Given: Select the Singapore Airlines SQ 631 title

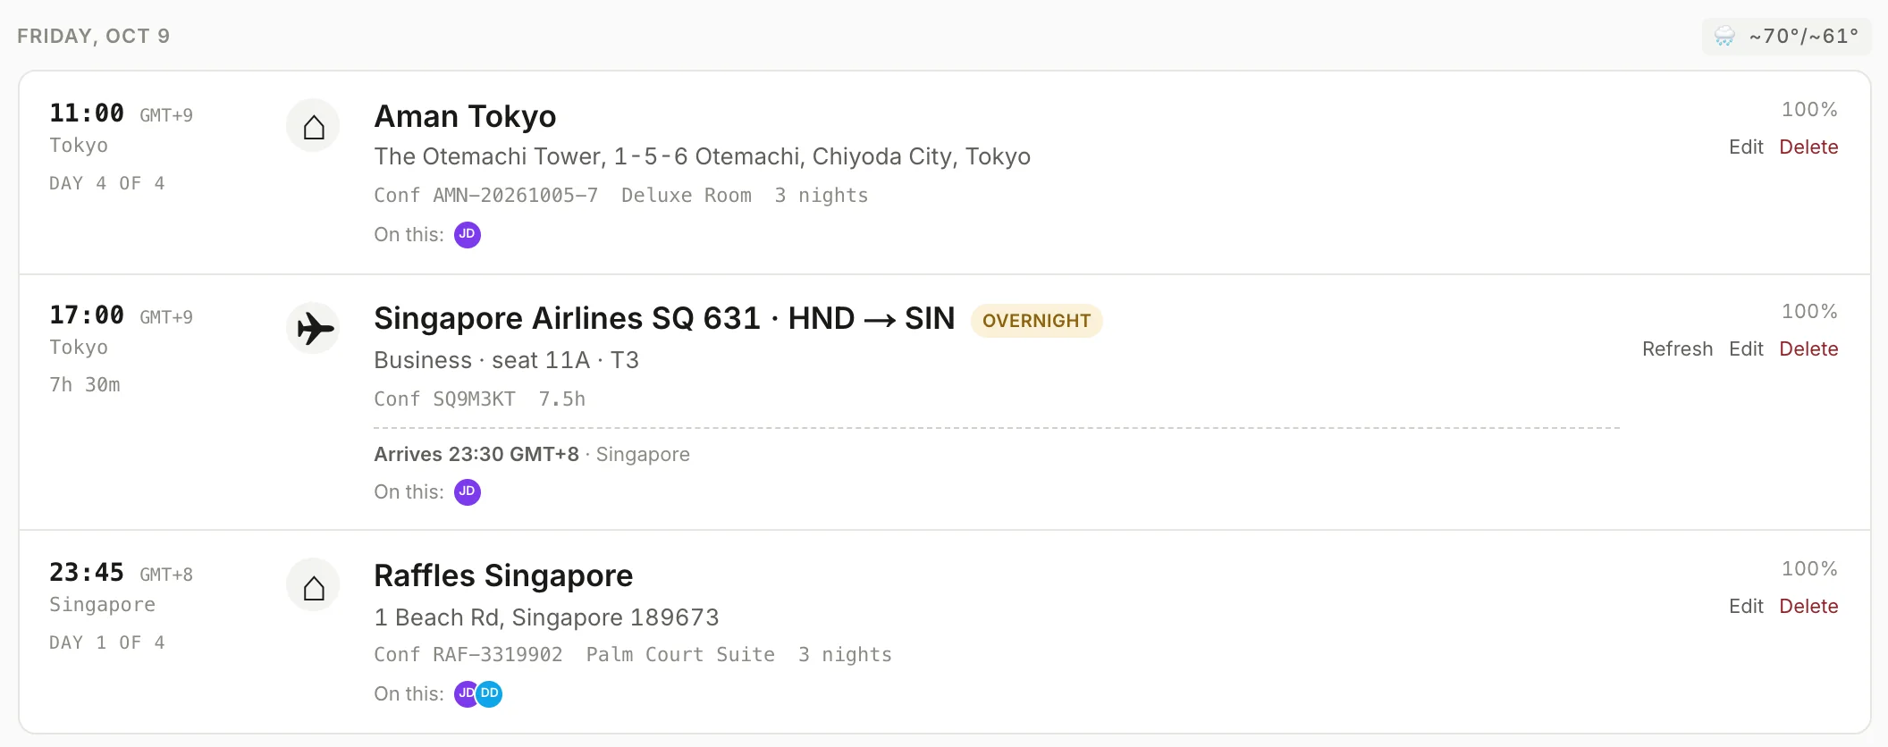Looking at the screenshot, I should coord(664,319).
